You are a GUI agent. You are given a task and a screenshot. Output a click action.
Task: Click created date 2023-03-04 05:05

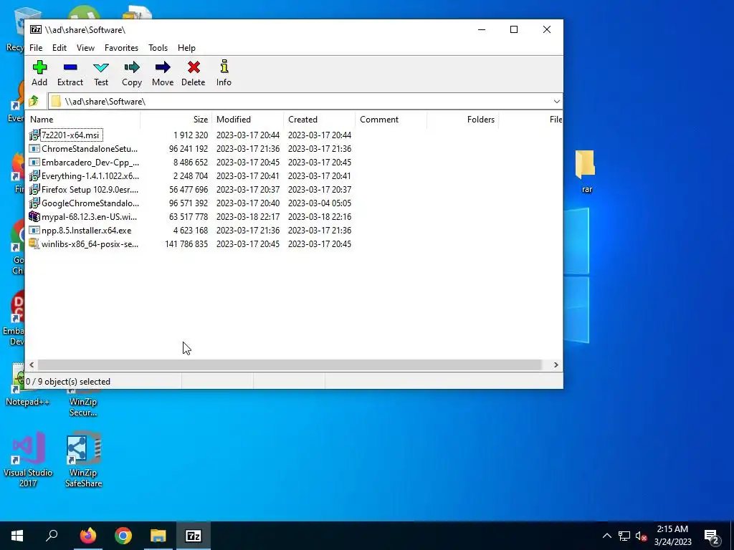[319, 203]
